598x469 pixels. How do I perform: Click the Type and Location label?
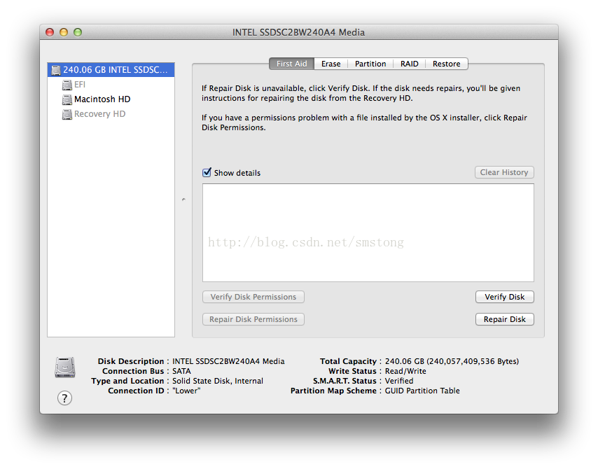coord(127,381)
